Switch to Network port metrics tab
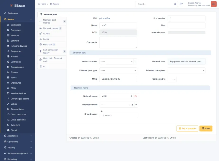This screenshot has height=161, width=219. (x=52, y=21)
